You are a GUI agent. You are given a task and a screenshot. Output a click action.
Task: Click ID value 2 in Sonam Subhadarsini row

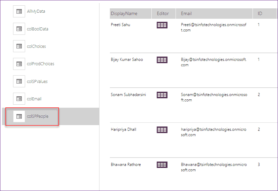(259, 95)
